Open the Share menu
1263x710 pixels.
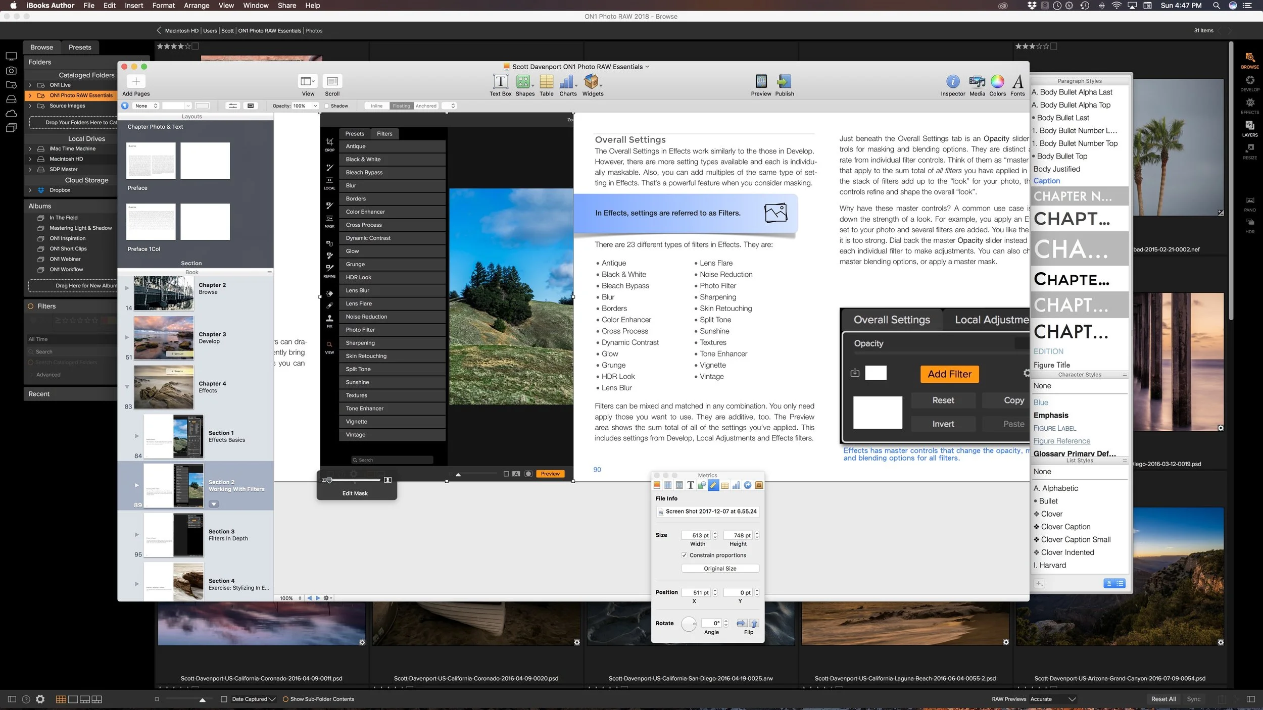coord(287,6)
